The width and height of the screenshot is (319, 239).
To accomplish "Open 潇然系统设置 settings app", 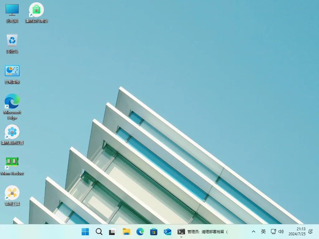I will (x=12, y=132).
